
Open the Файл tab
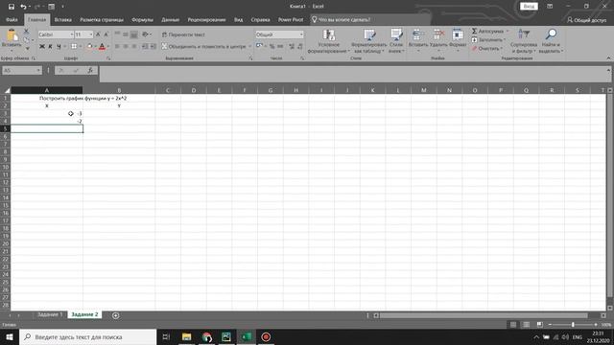coord(12,19)
